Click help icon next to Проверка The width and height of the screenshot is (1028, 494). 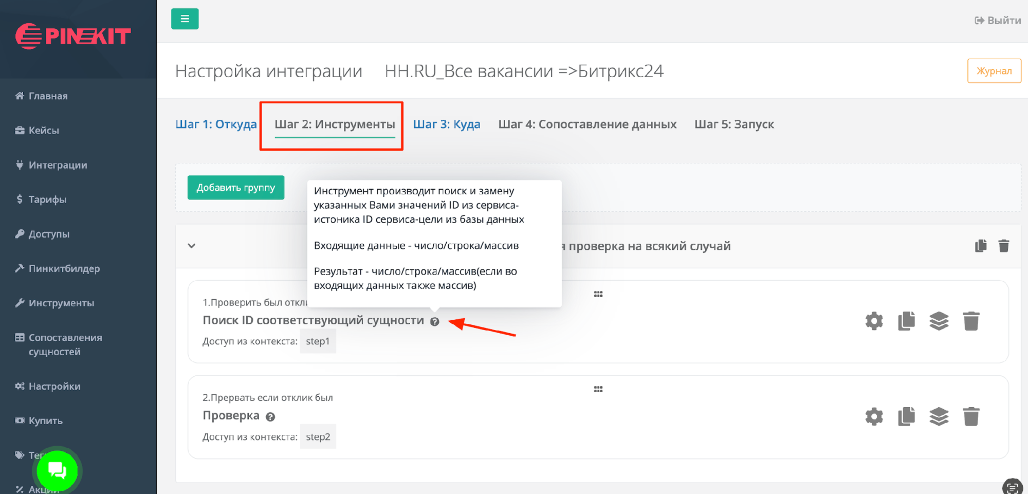click(270, 417)
